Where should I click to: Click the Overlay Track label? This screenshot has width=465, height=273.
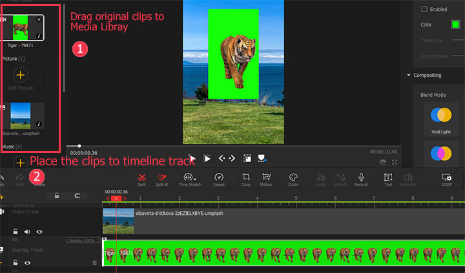(27, 250)
